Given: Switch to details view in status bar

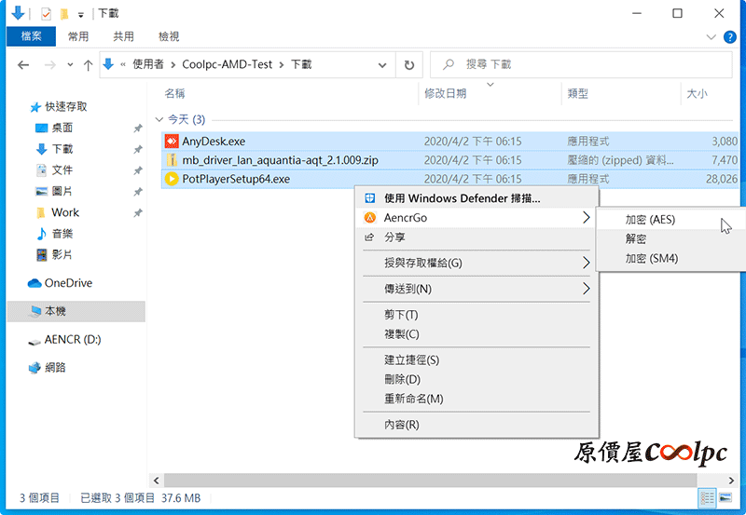Looking at the screenshot, I should point(708,498).
